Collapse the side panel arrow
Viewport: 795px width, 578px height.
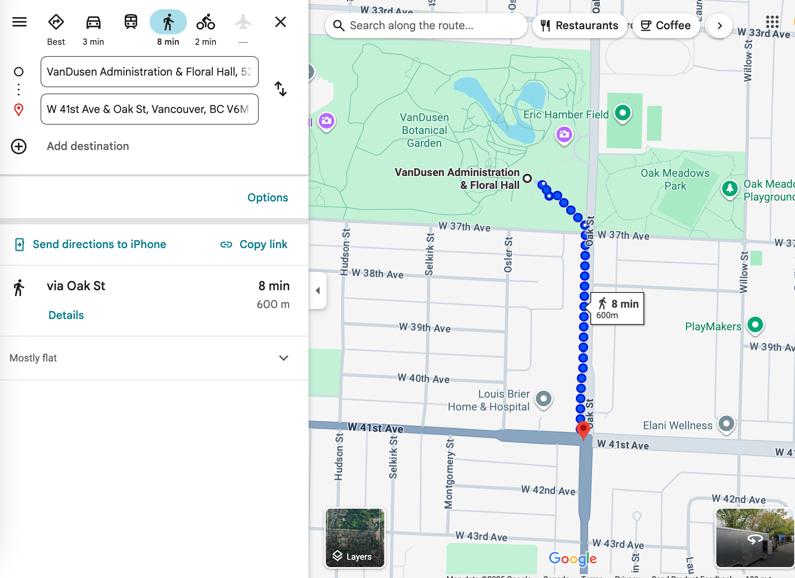318,291
